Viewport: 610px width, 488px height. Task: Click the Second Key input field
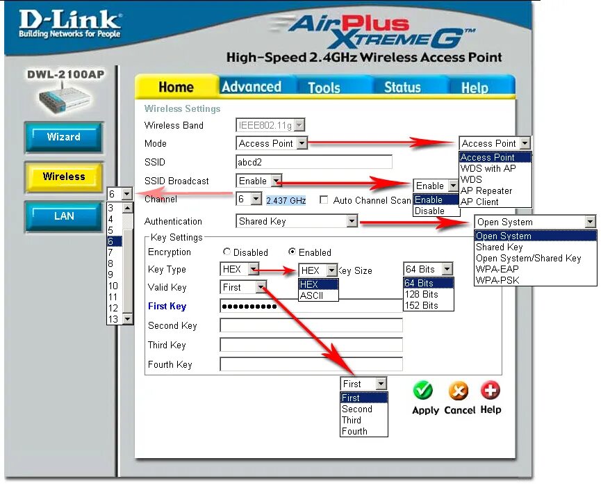[311, 325]
